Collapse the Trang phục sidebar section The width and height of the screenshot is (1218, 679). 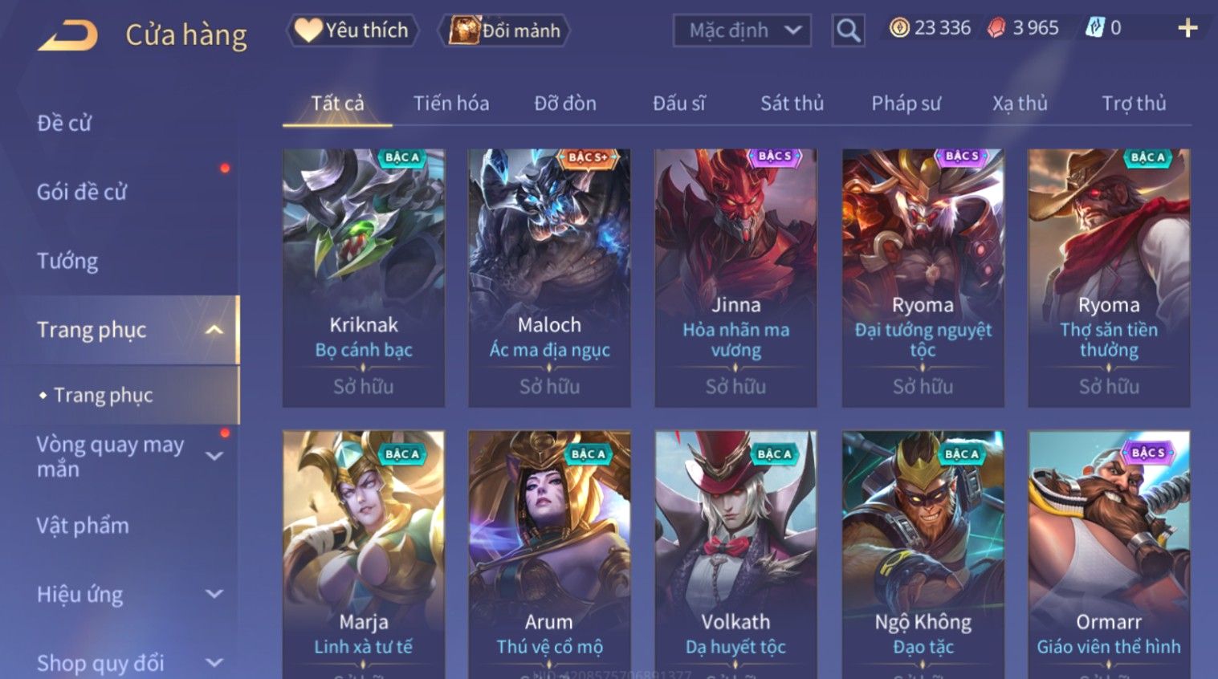[x=214, y=330]
